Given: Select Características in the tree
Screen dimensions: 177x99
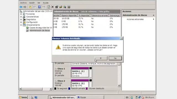Looking at the screenshot, I should click(x=32, y=17).
